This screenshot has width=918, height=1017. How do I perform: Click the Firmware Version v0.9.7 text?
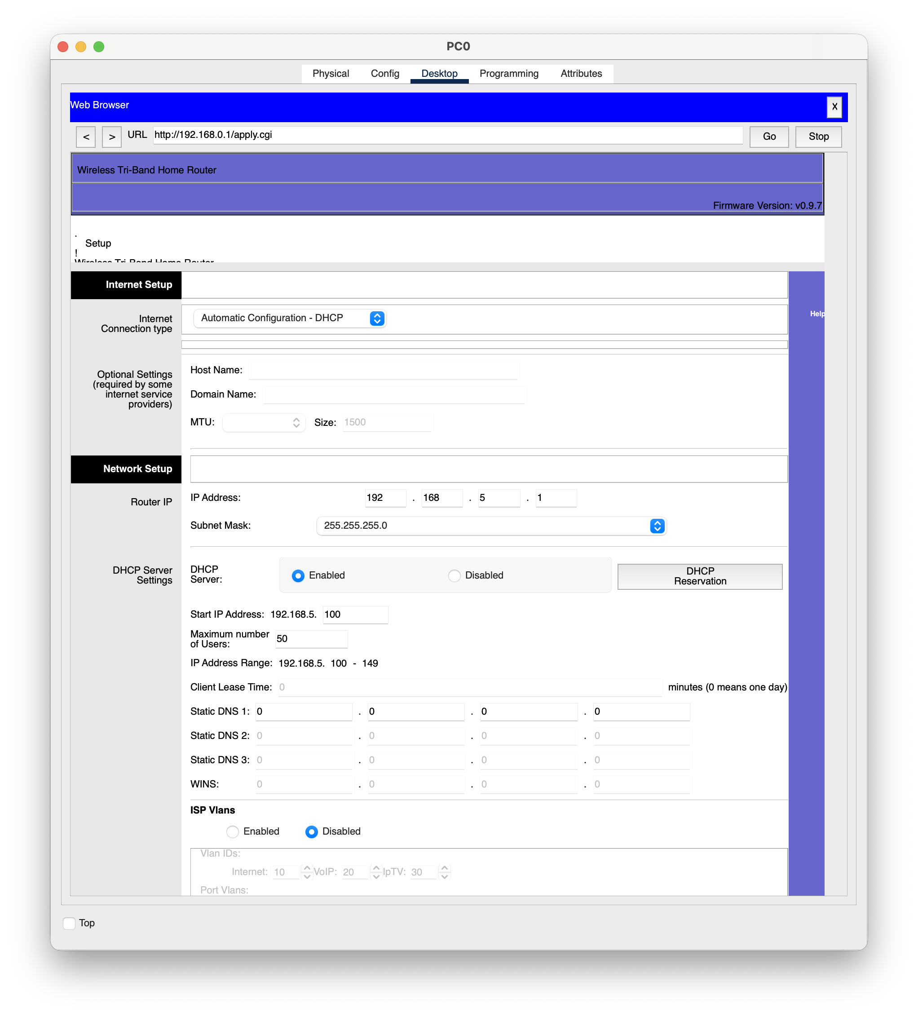coord(767,206)
